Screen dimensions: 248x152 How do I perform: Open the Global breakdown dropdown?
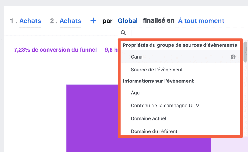pos(128,21)
